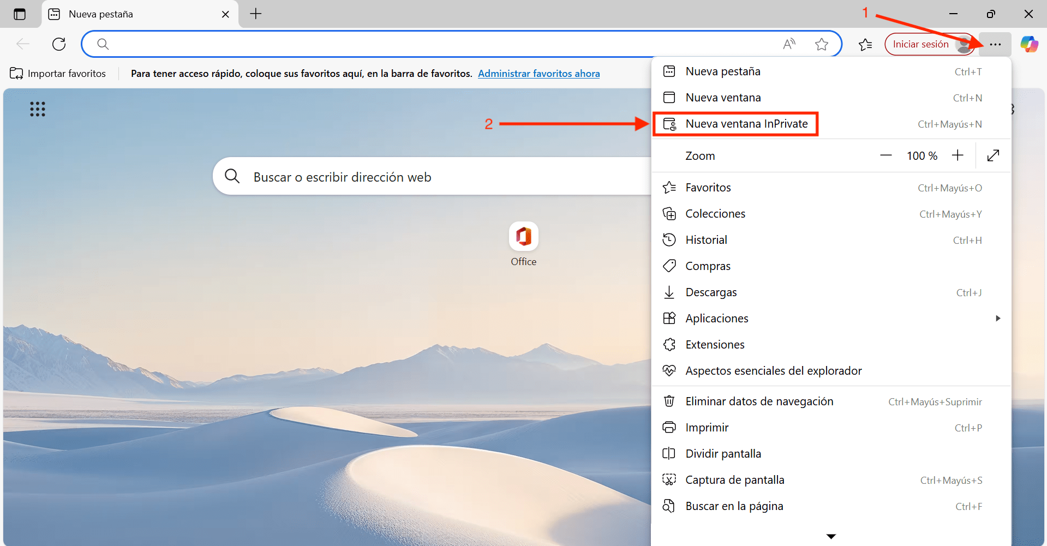Image resolution: width=1047 pixels, height=546 pixels.
Task: Zoom in using the plus button
Action: (958, 155)
